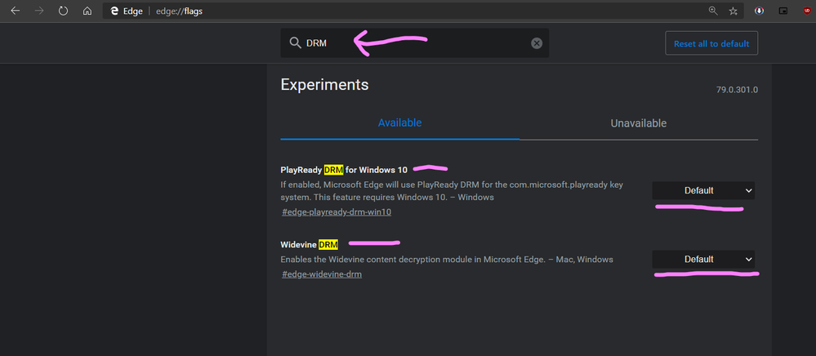Go back using the browser back arrow
816x356 pixels.
point(15,11)
